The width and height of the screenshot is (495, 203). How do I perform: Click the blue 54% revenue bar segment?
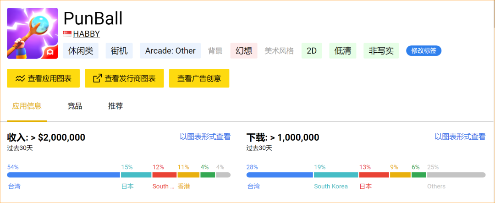(x=64, y=175)
